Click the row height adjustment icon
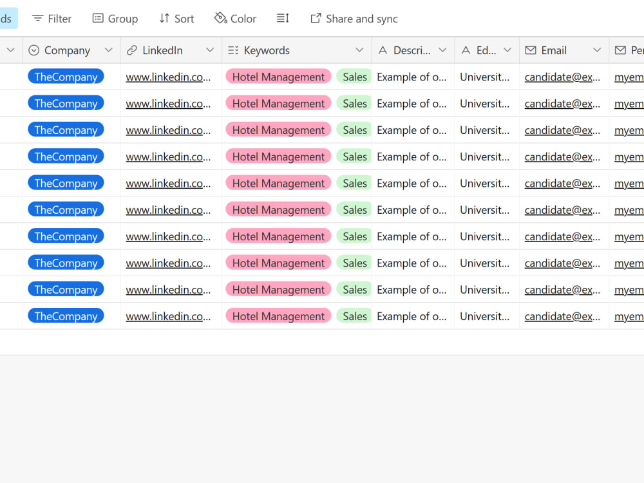644x483 pixels. [x=283, y=19]
